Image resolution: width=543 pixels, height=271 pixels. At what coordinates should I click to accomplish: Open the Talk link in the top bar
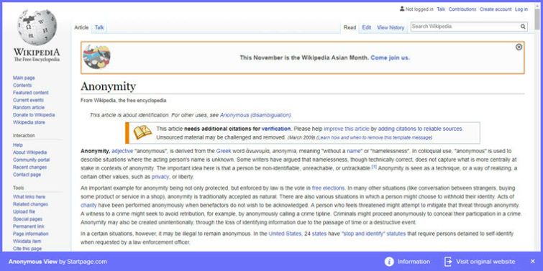(441, 9)
